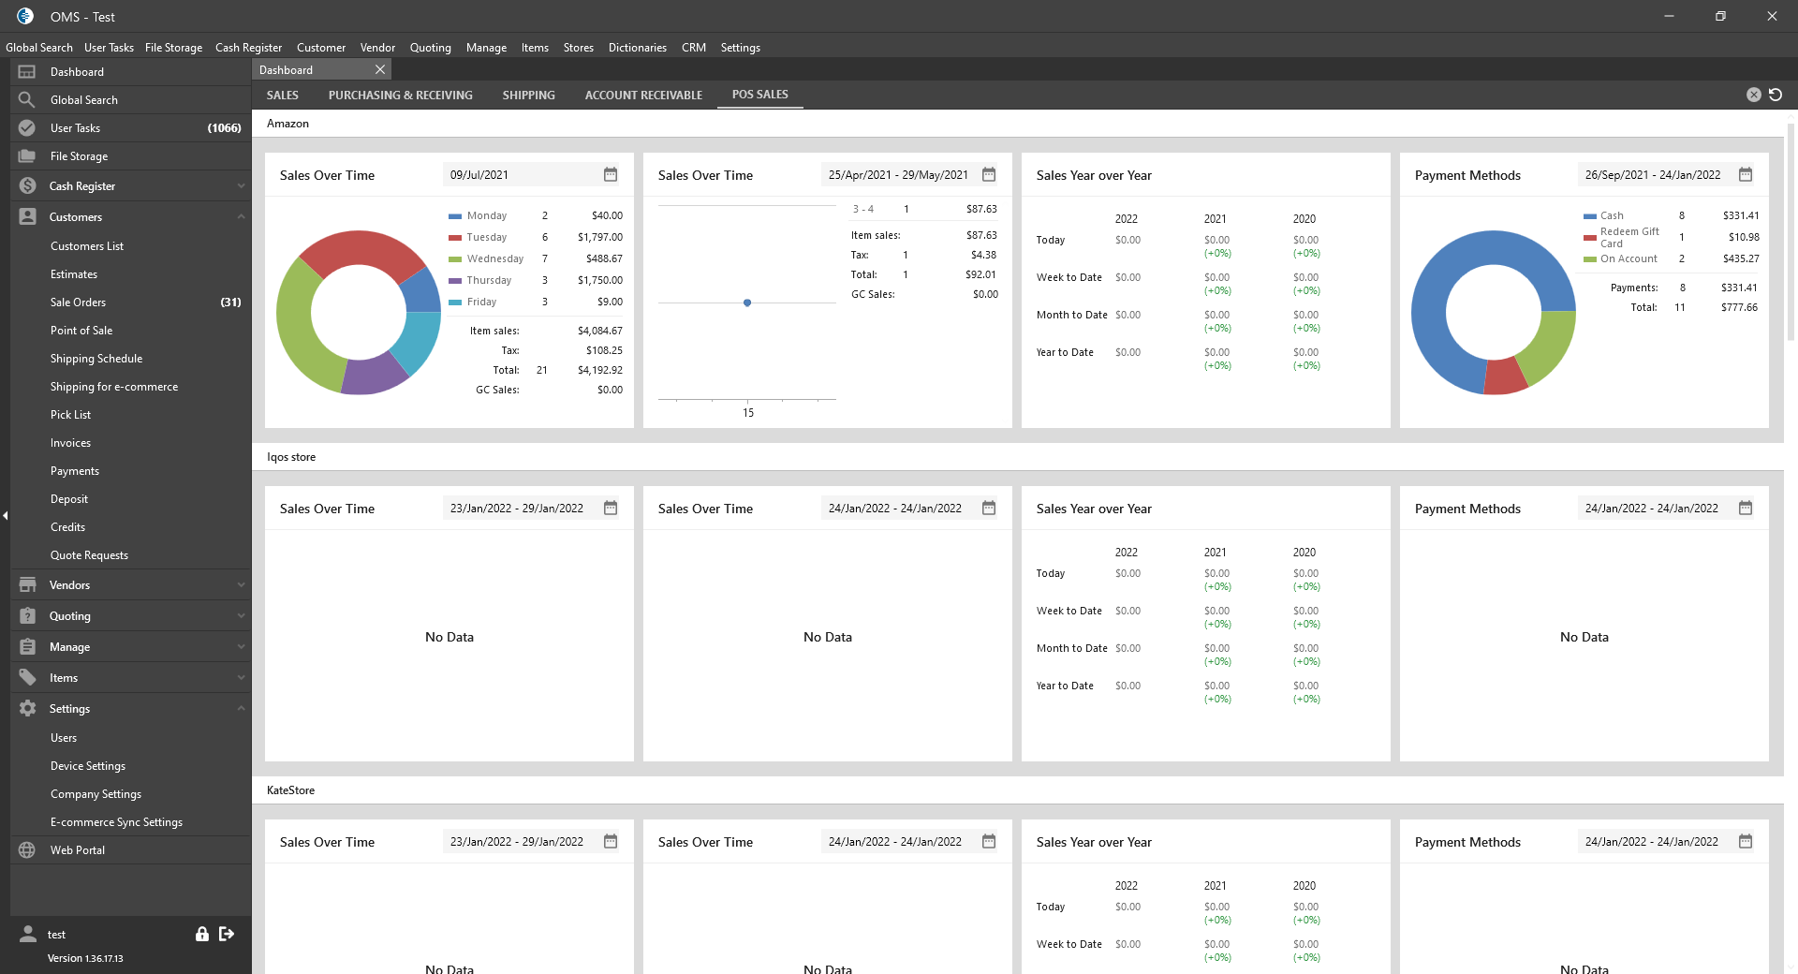Clear dashboard using the circled X icon
The width and height of the screenshot is (1798, 974).
click(x=1754, y=95)
